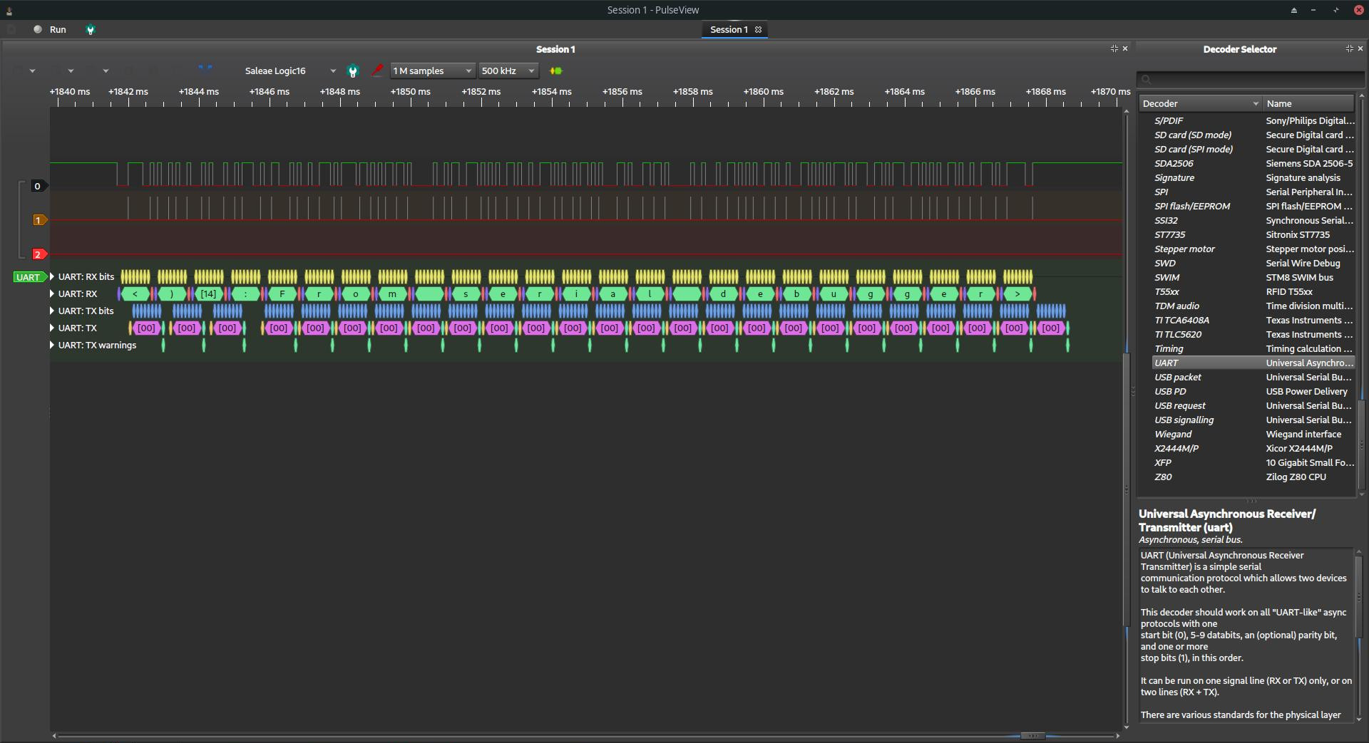Image resolution: width=1369 pixels, height=743 pixels.
Task: Click the decoder search field
Action: pyautogui.click(x=1250, y=79)
